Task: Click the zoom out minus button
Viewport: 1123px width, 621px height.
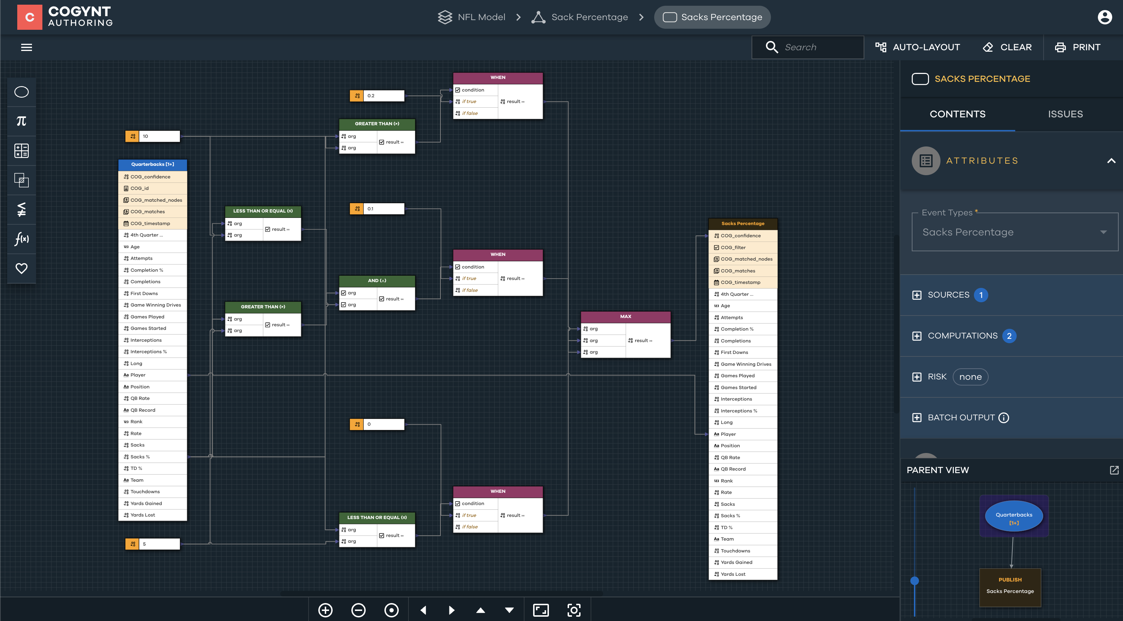Action: point(359,610)
